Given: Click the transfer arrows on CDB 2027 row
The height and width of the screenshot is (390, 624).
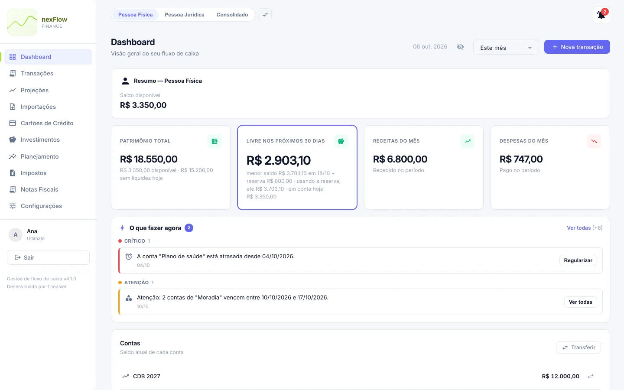Looking at the screenshot, I should 591,376.
